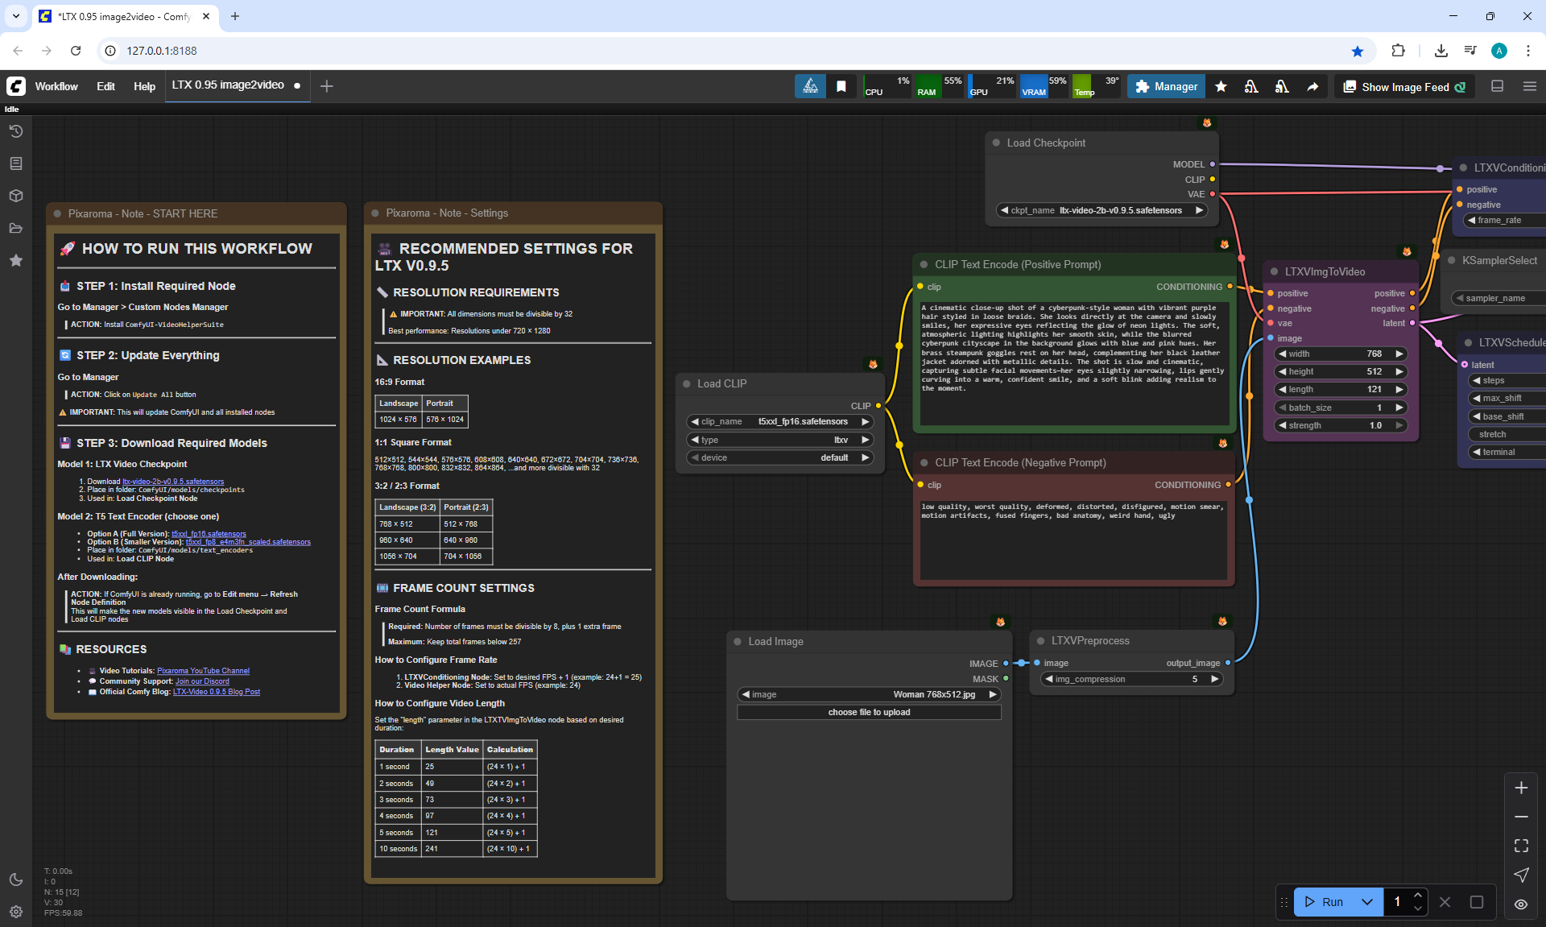This screenshot has height=927, width=1546.
Task: Open the settings gear icon
Action: [15, 912]
